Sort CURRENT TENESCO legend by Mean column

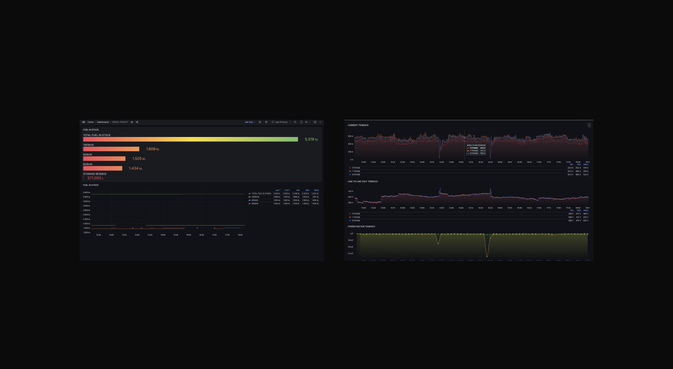tap(586, 164)
